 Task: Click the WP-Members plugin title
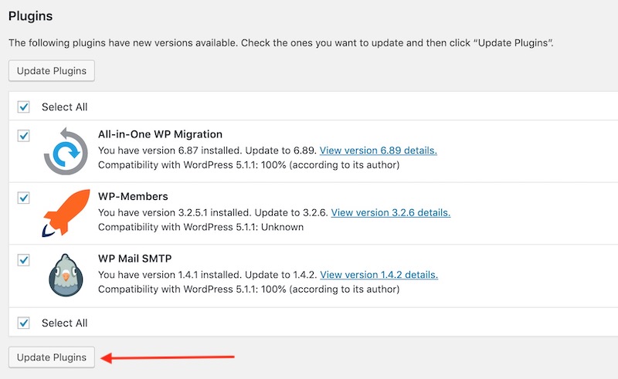point(133,196)
